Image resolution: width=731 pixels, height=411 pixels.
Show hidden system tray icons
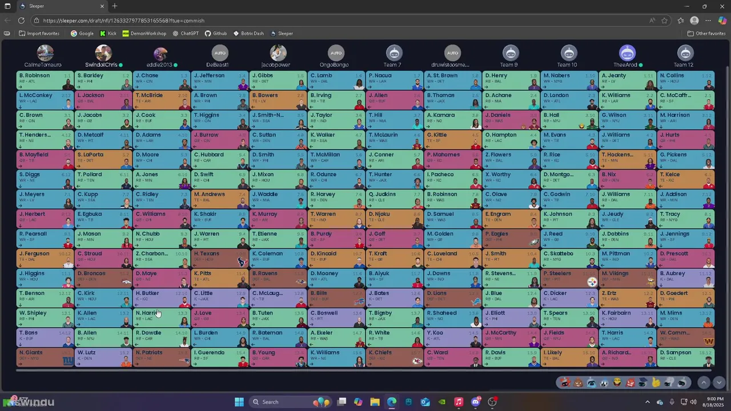pyautogui.click(x=647, y=402)
